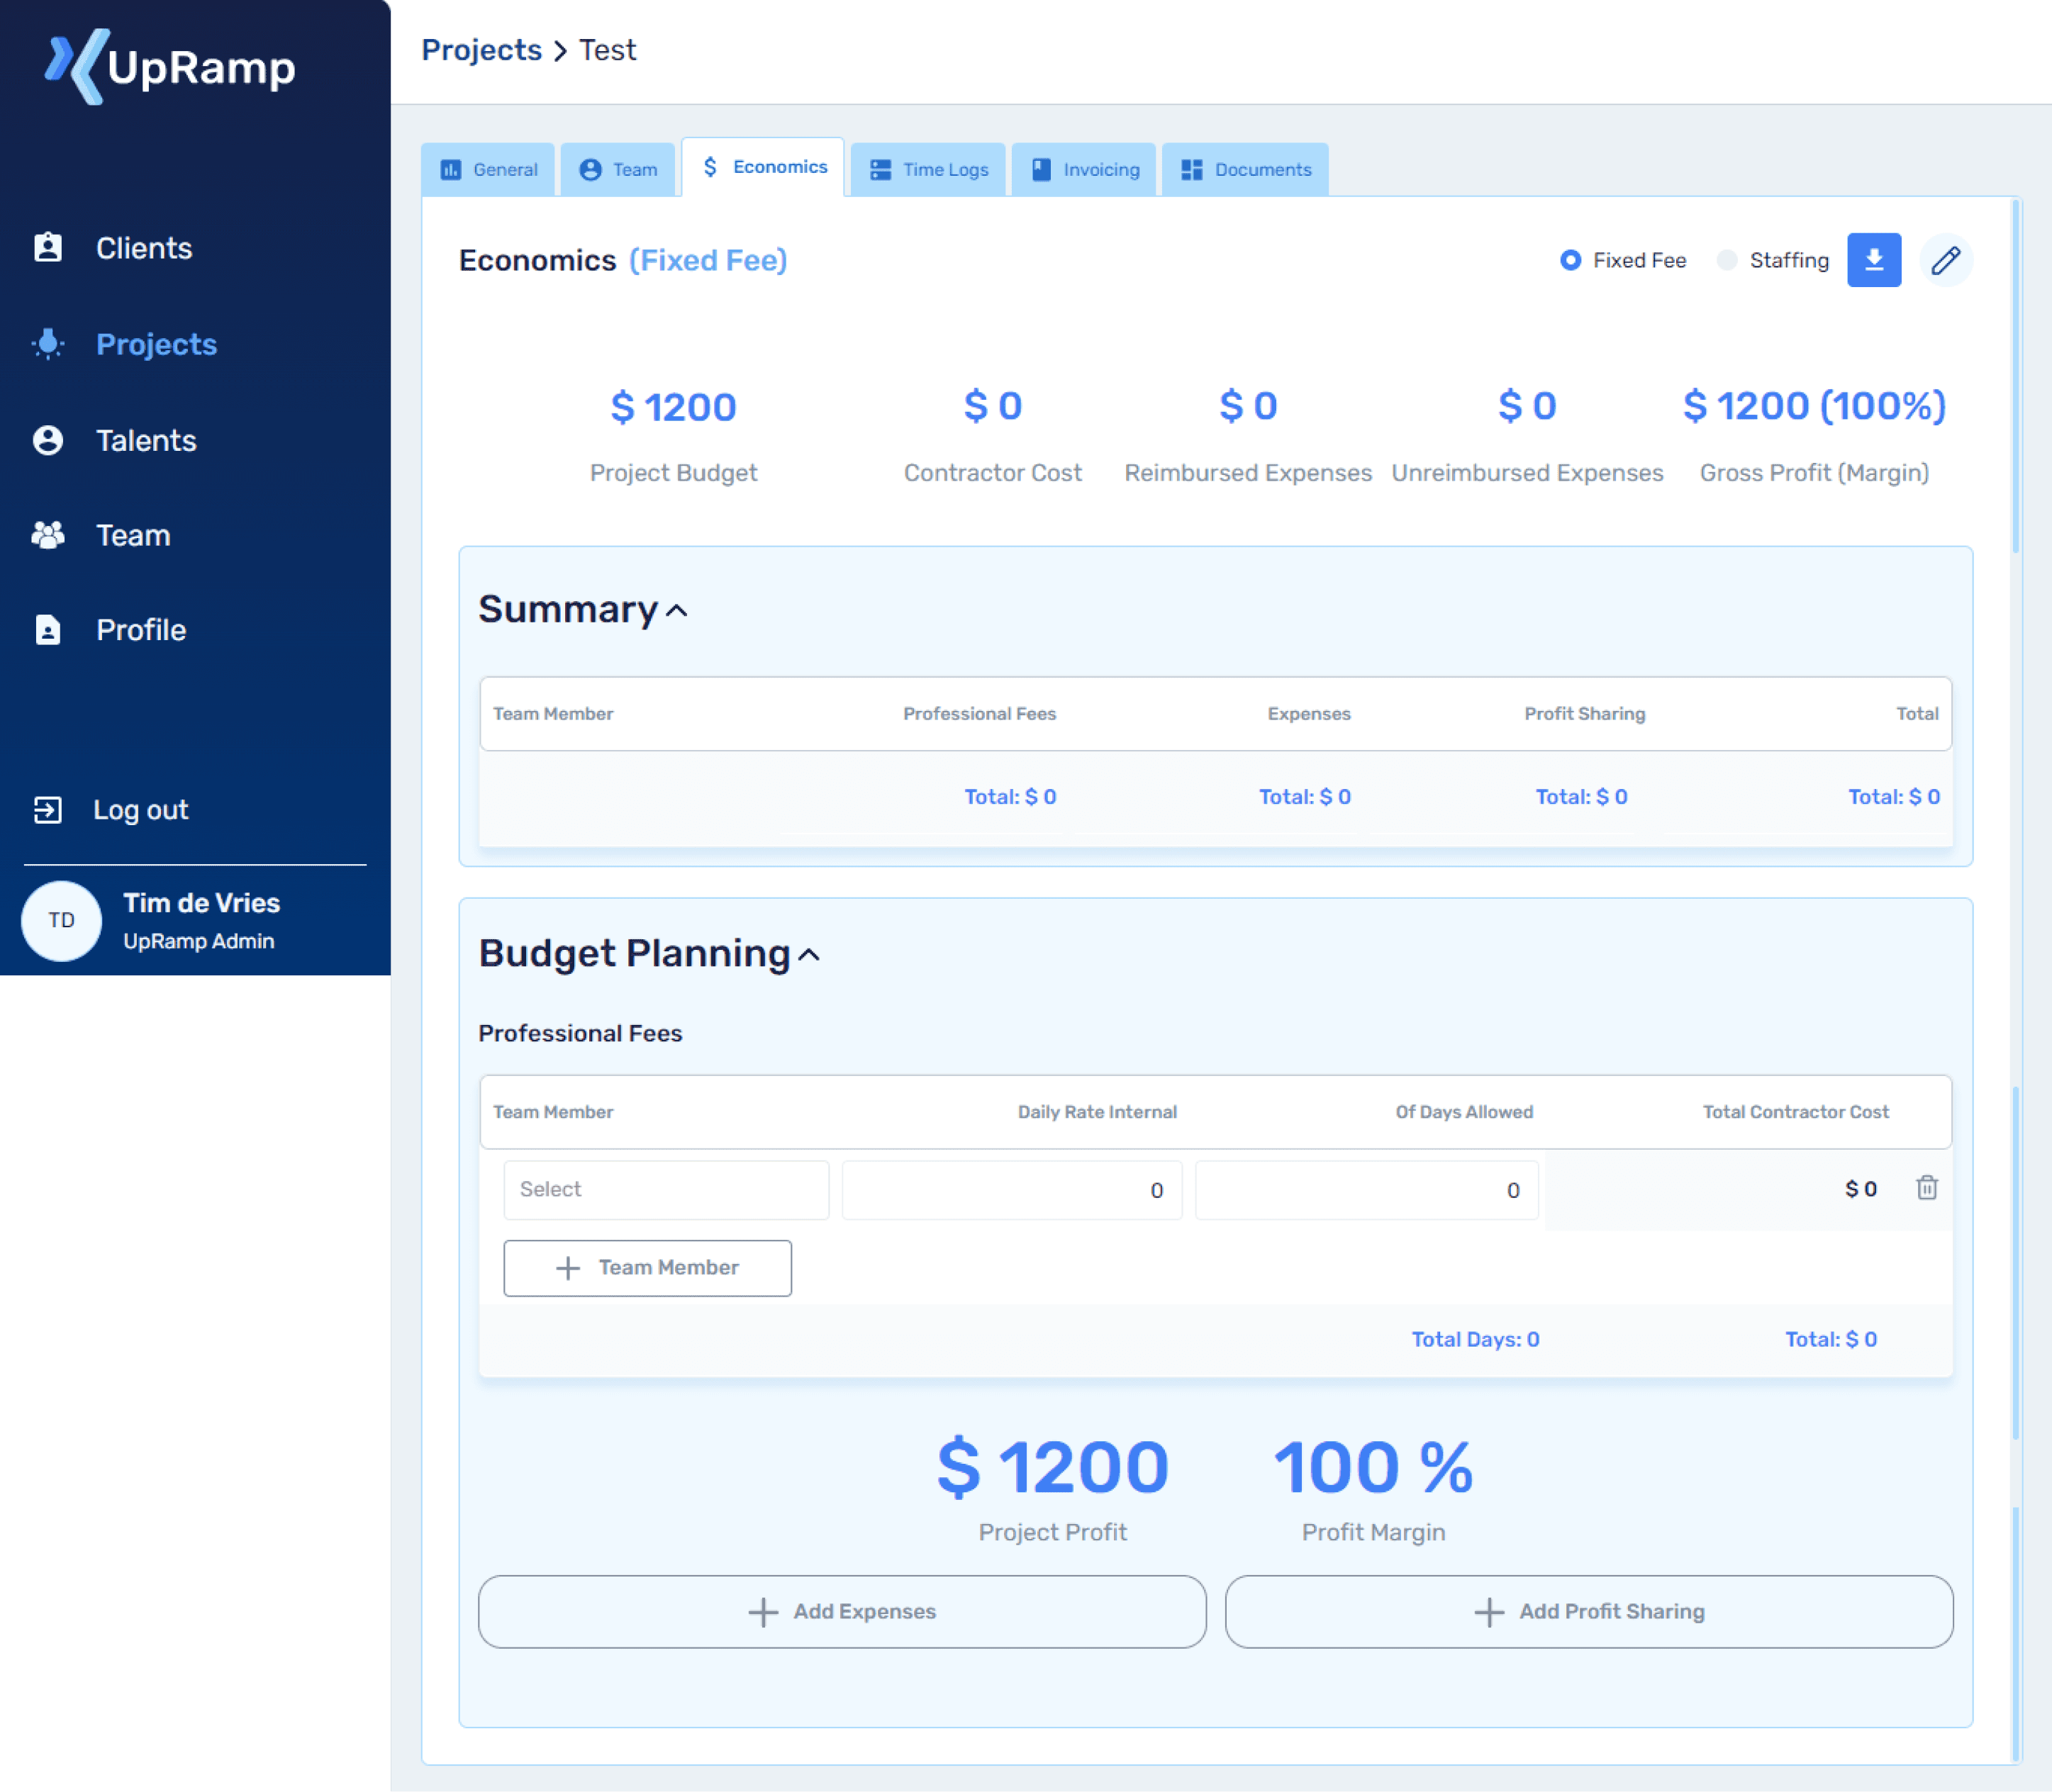Image resolution: width=2052 pixels, height=1792 pixels.
Task: Switch to the Time Logs tab
Action: (928, 170)
